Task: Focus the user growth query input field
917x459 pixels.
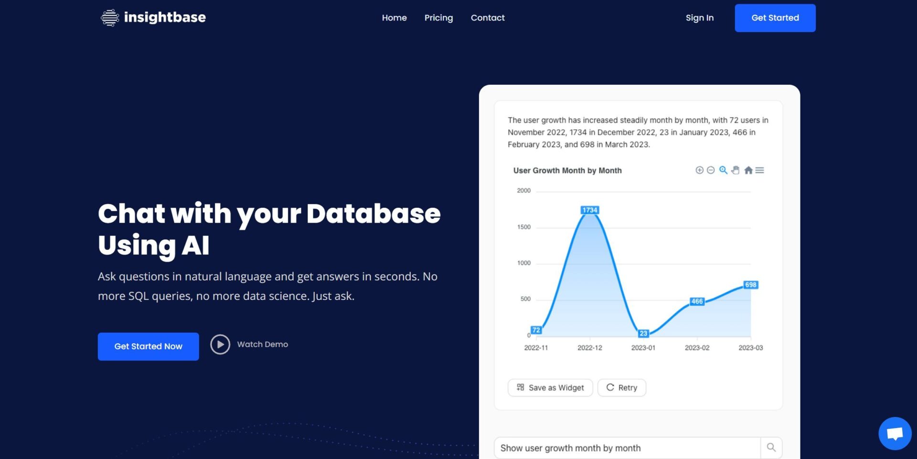Action: pos(627,448)
